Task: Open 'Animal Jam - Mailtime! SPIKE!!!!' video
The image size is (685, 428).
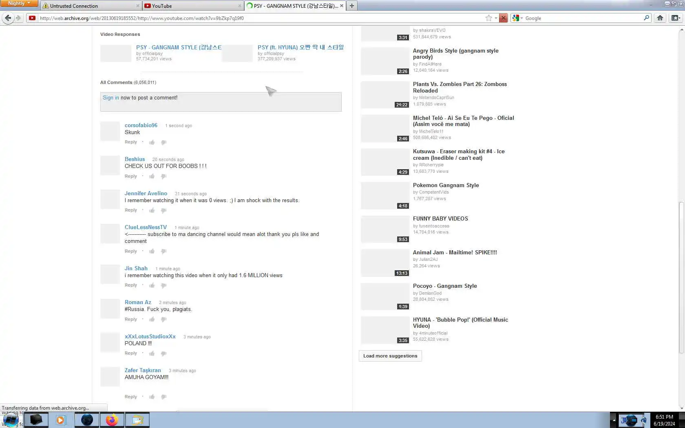Action: pos(455,252)
